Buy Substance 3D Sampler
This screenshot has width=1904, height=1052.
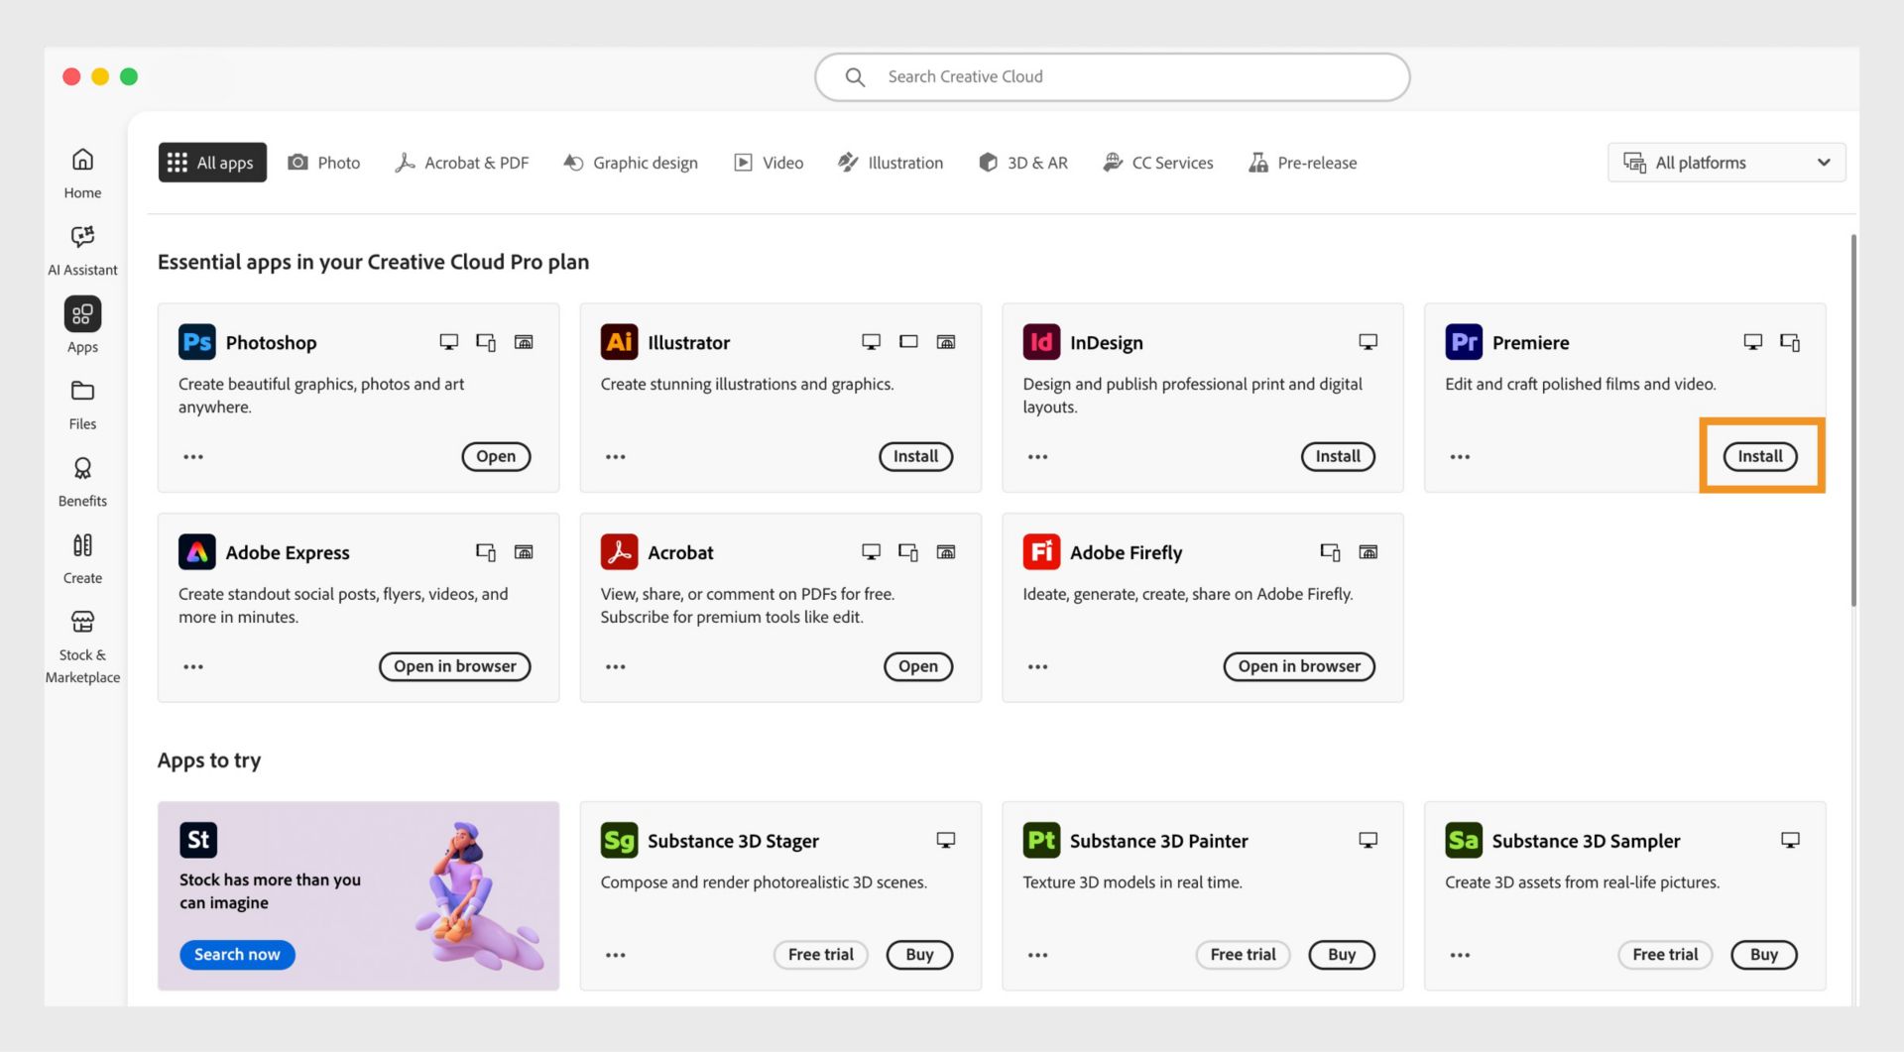[x=1764, y=955]
